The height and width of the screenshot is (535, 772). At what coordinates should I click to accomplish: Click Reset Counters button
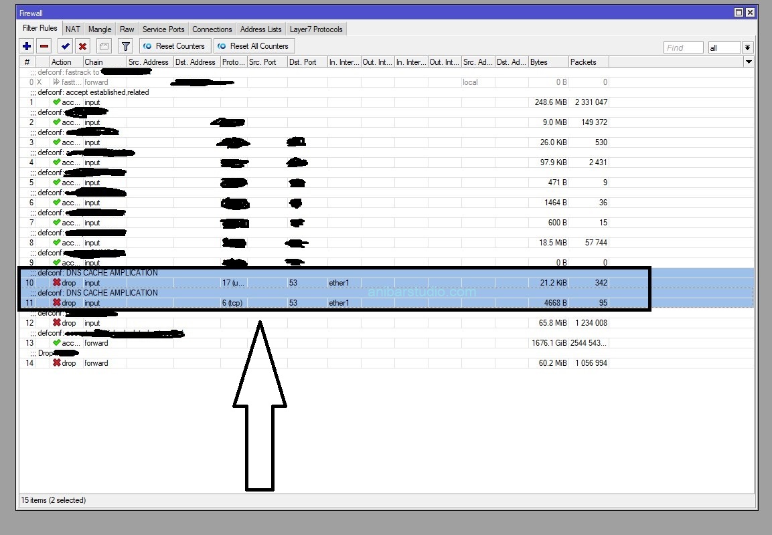(x=175, y=46)
